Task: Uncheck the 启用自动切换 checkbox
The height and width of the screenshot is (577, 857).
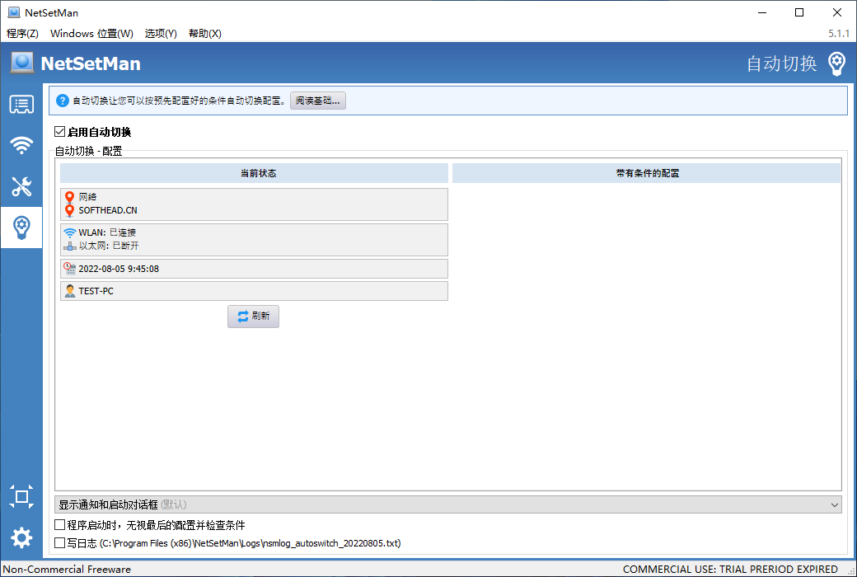Action: point(59,132)
